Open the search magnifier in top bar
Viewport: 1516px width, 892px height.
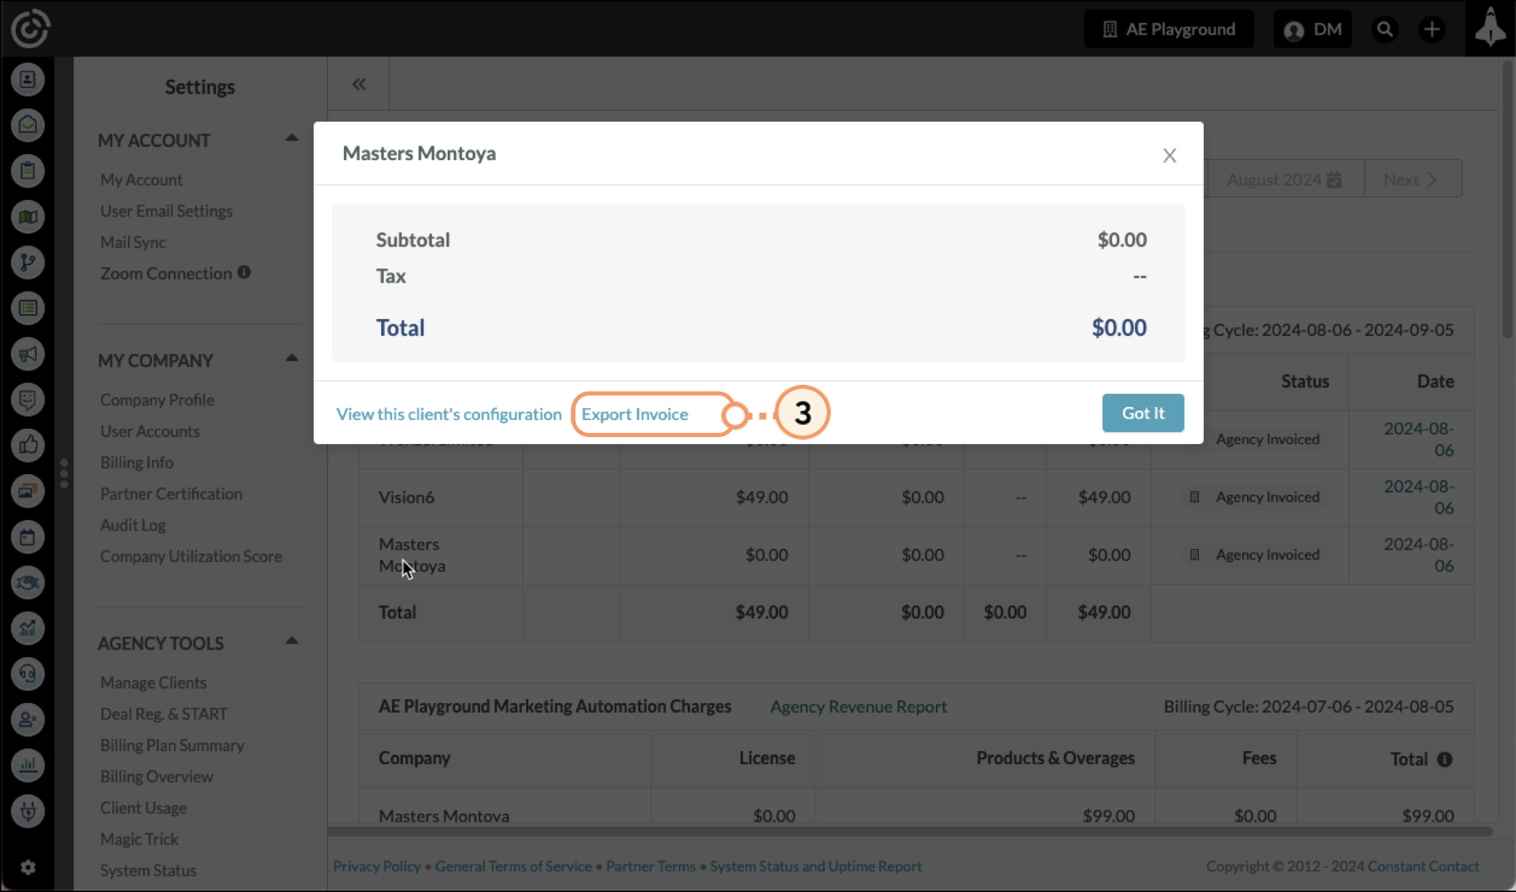click(1385, 30)
